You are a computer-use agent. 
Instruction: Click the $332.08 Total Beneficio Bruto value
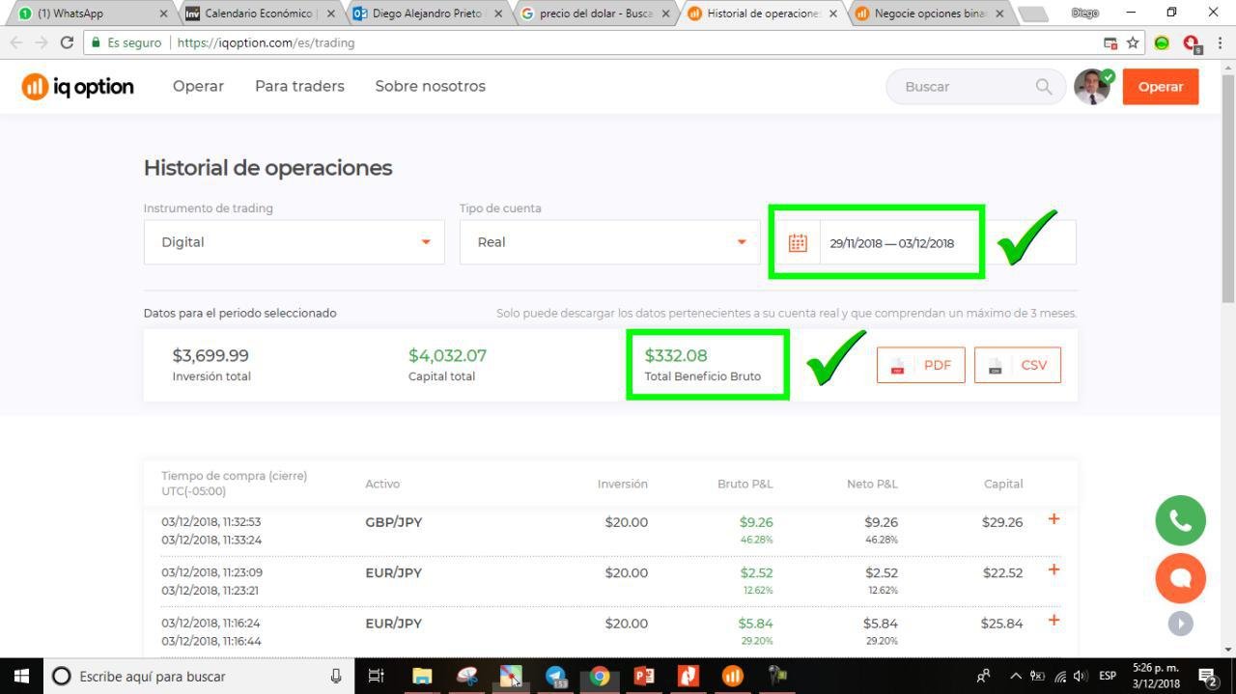(x=676, y=355)
